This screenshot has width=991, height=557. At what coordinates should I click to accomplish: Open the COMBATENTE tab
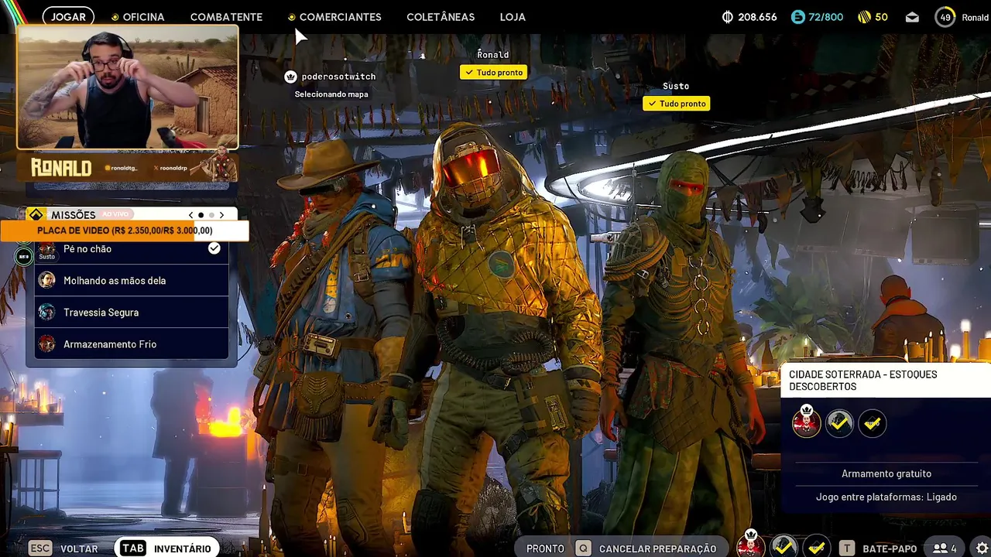pyautogui.click(x=226, y=16)
